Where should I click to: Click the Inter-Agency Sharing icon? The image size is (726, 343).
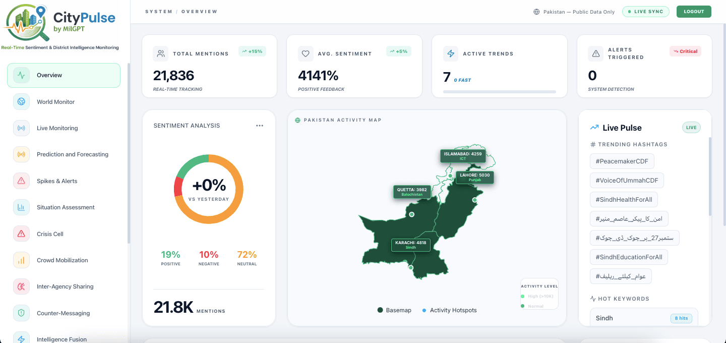pyautogui.click(x=21, y=287)
